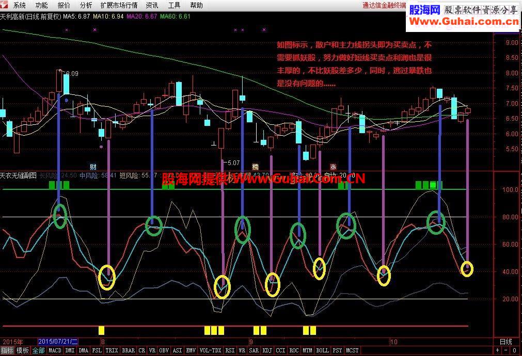The height and width of the screenshot is (356, 522).
Task: Open the 工具 menu
Action: pyautogui.click(x=174, y=5)
